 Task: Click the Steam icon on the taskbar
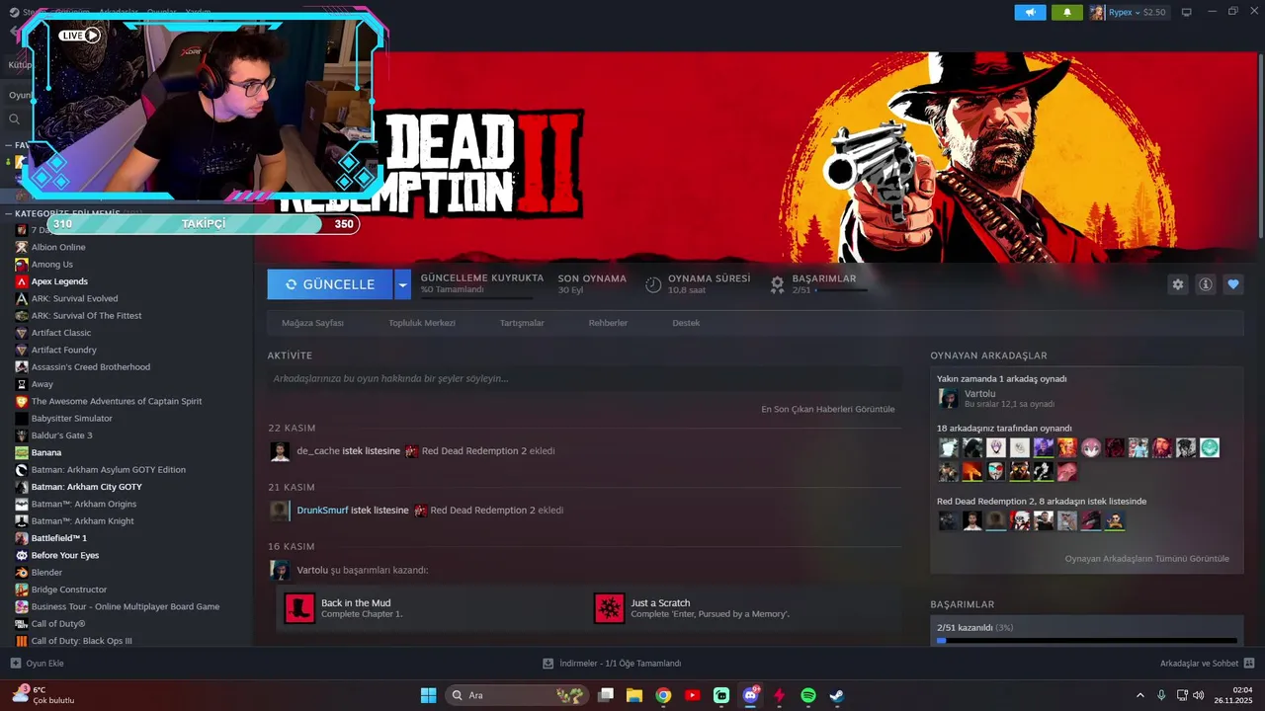pyautogui.click(x=836, y=695)
